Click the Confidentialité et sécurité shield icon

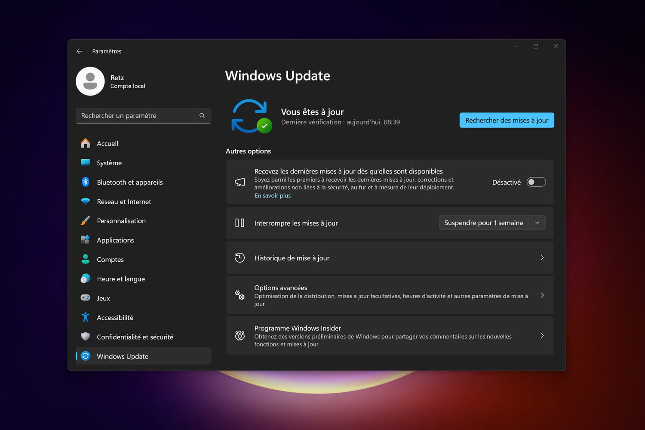click(86, 337)
